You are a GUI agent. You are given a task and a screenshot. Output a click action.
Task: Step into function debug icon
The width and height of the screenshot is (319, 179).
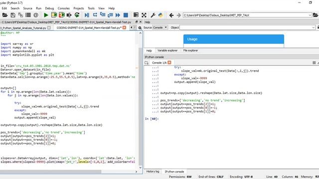tap(103, 15)
